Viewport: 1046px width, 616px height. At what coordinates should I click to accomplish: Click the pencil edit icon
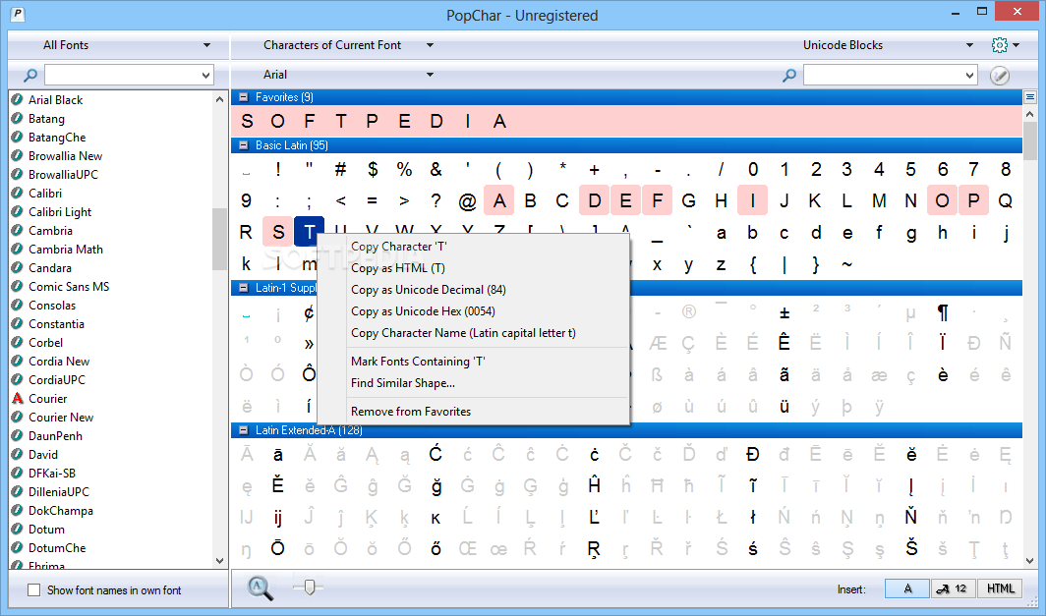(999, 76)
